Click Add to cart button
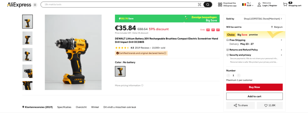Image resolution: width=308 pixels, height=113 pixels. (254, 96)
